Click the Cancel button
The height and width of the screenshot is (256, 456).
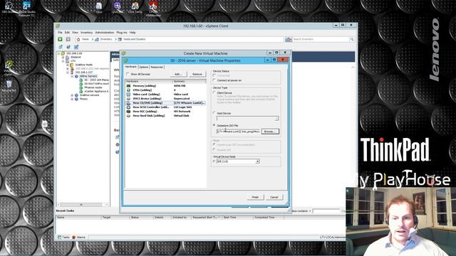(274, 198)
